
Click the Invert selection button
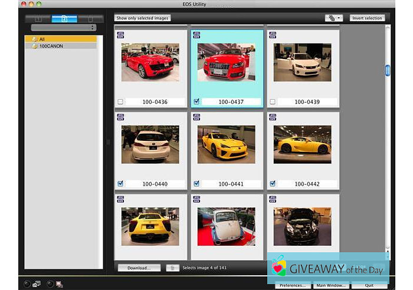tap(367, 18)
